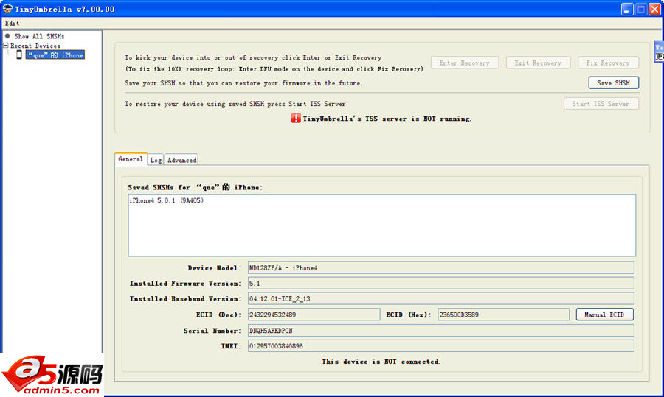This screenshot has width=664, height=397.
Task: Select iPhone4 5.0.1 (9A405) saved SHSH entry
Action: coord(167,200)
